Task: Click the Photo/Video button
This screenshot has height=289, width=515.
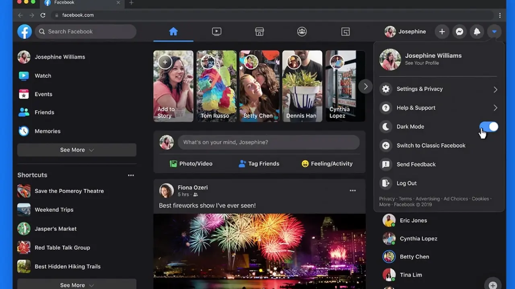Action: [x=191, y=164]
